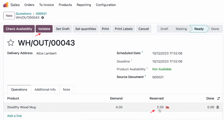
Task: Open the Reporting menu
Action: point(84,5)
